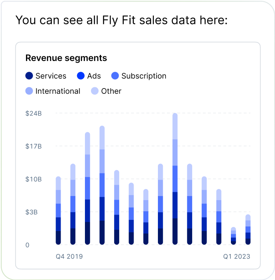The image size is (275, 280).
Task: Click the Other legend color dot
Action: pos(95,91)
